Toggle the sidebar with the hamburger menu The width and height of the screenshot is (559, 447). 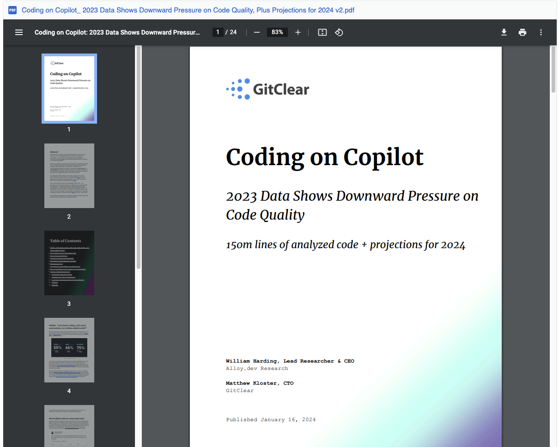pos(19,32)
